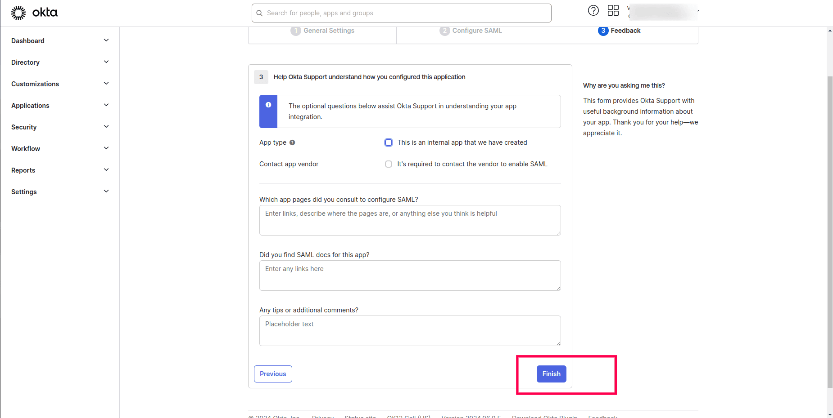
Task: Switch to the Configure SAML step tab
Action: [471, 31]
